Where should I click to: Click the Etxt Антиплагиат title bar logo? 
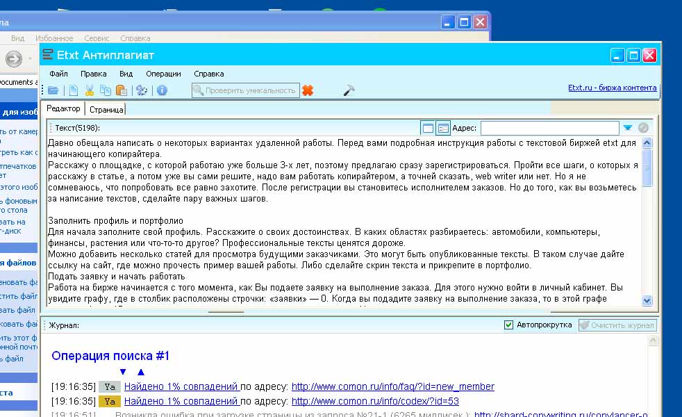click(47, 55)
